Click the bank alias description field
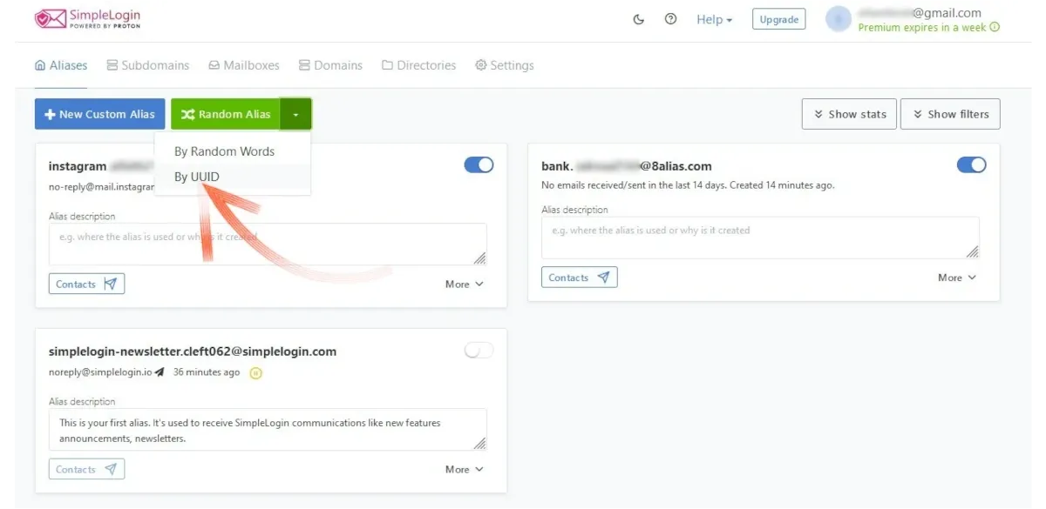Screen dimensions: 1046x509 [759, 238]
